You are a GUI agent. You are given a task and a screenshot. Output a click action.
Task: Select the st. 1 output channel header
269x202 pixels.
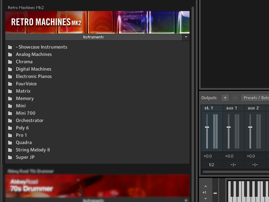[212, 108]
